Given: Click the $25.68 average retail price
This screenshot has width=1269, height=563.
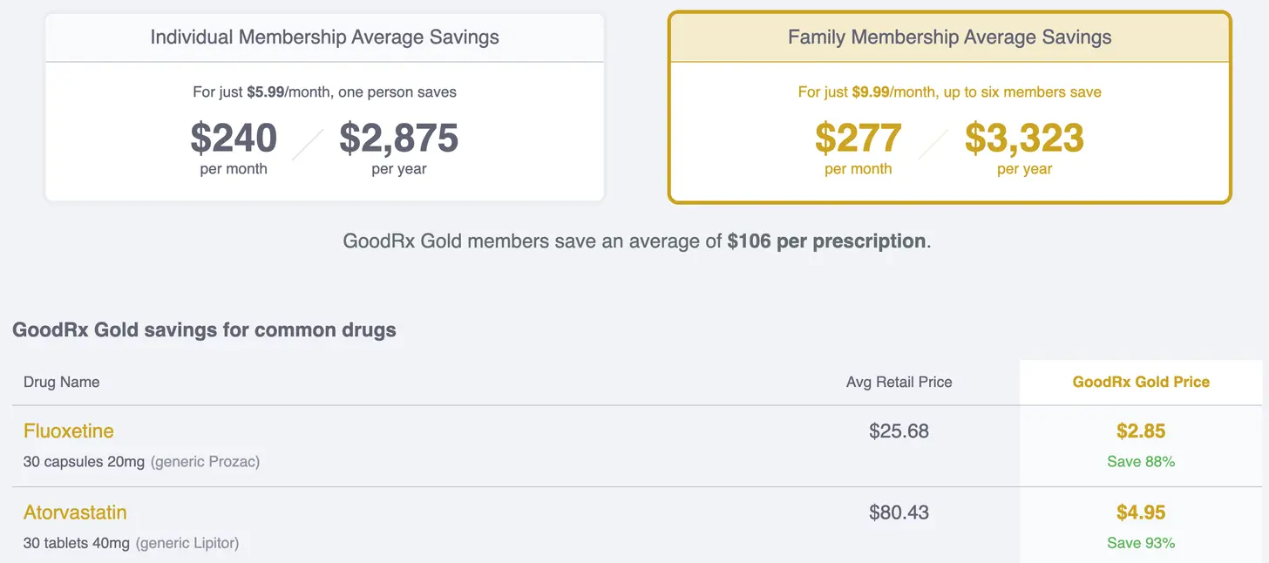Looking at the screenshot, I should tap(899, 431).
